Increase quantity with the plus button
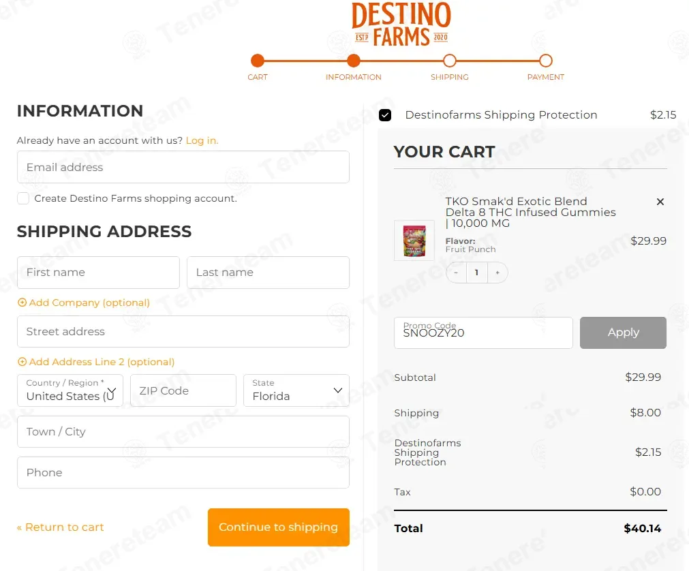Viewport: 689px width, 571px height. pos(497,273)
